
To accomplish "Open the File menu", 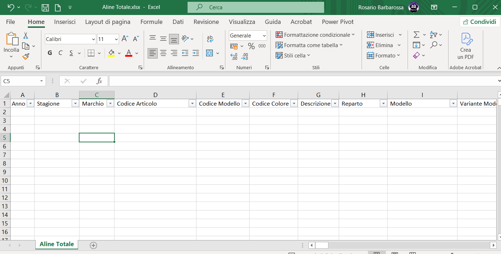I will click(11, 22).
